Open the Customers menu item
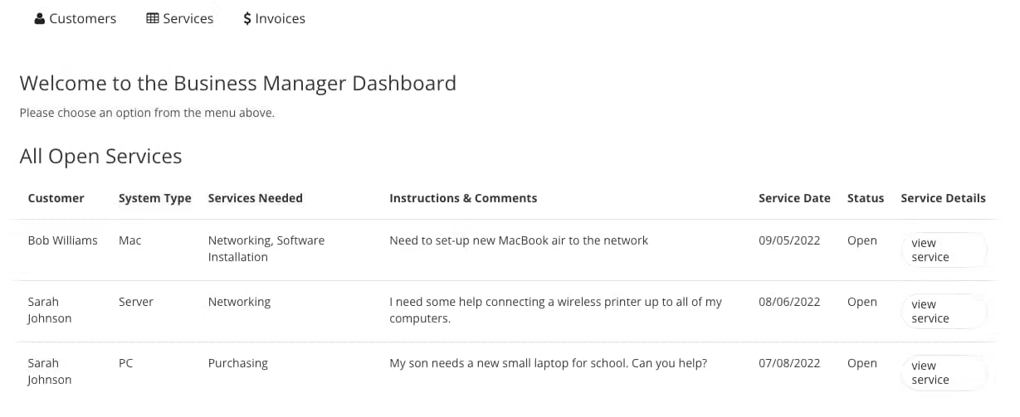1020x417 pixels. (82, 18)
